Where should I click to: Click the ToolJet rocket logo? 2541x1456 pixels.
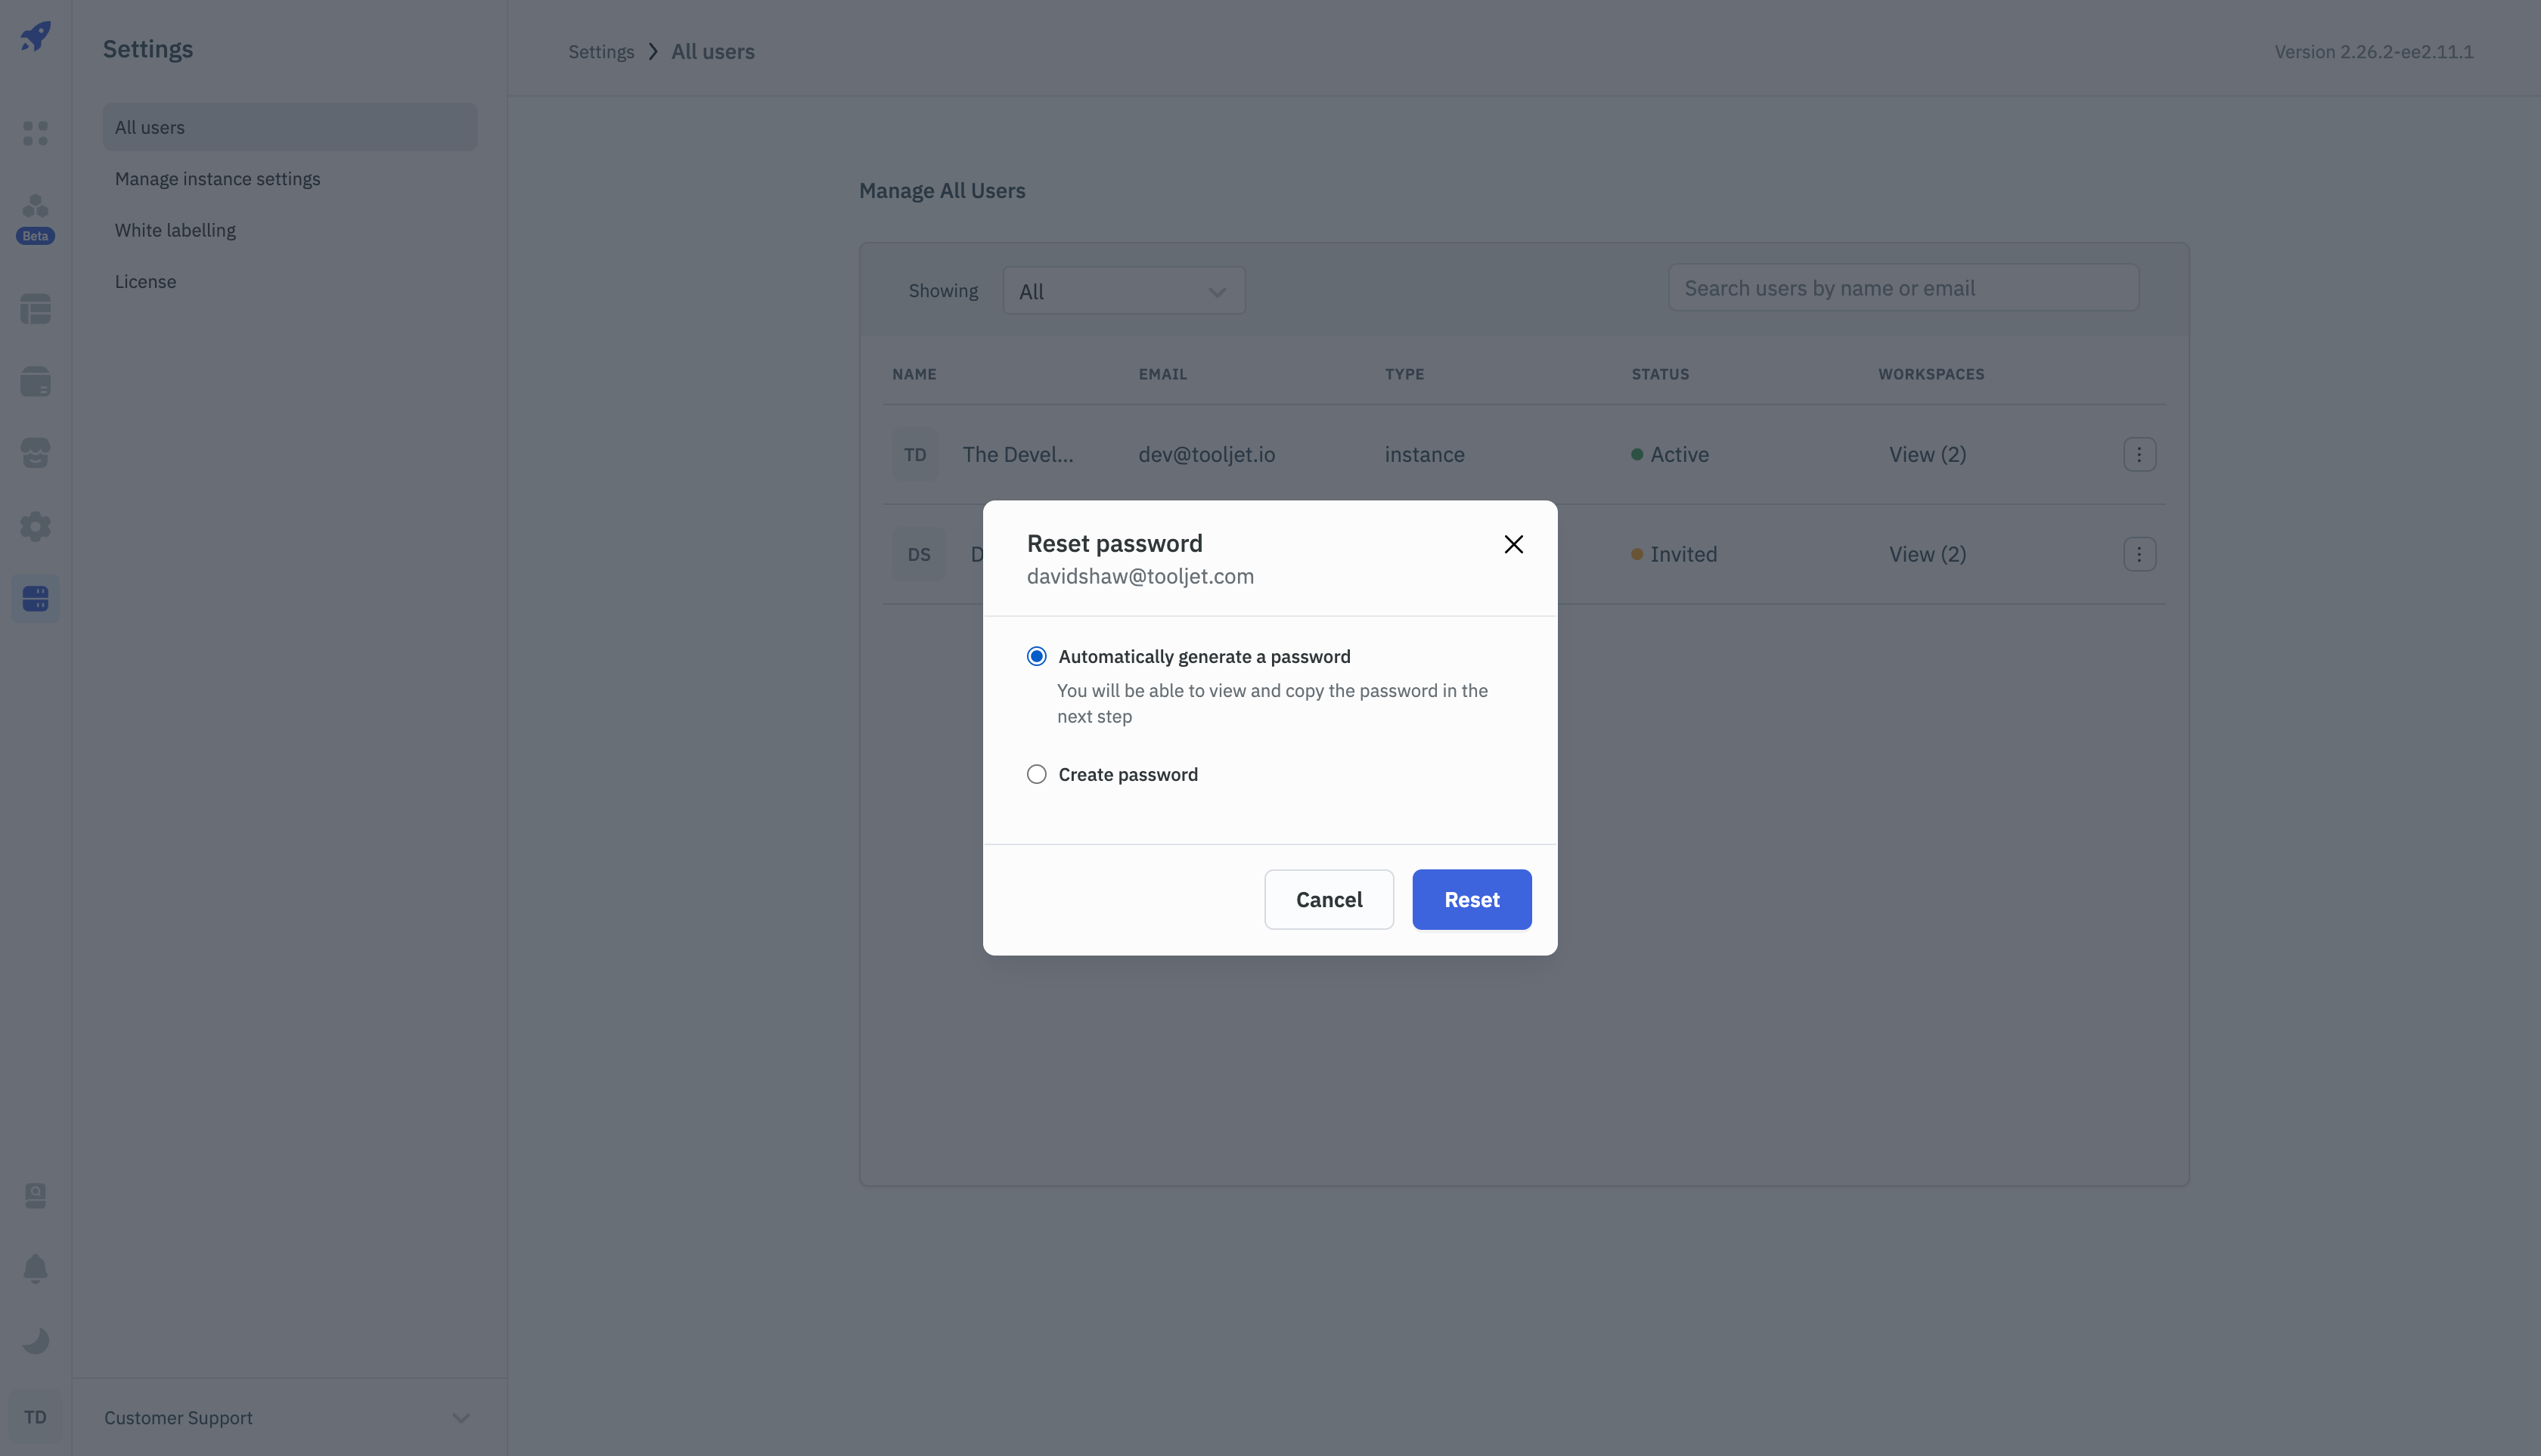click(x=36, y=37)
